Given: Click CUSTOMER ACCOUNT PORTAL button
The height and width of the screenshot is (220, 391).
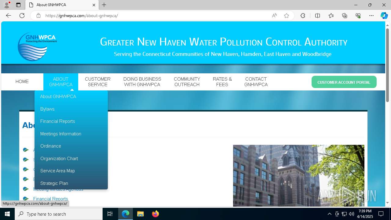Looking at the screenshot, I should point(344,82).
